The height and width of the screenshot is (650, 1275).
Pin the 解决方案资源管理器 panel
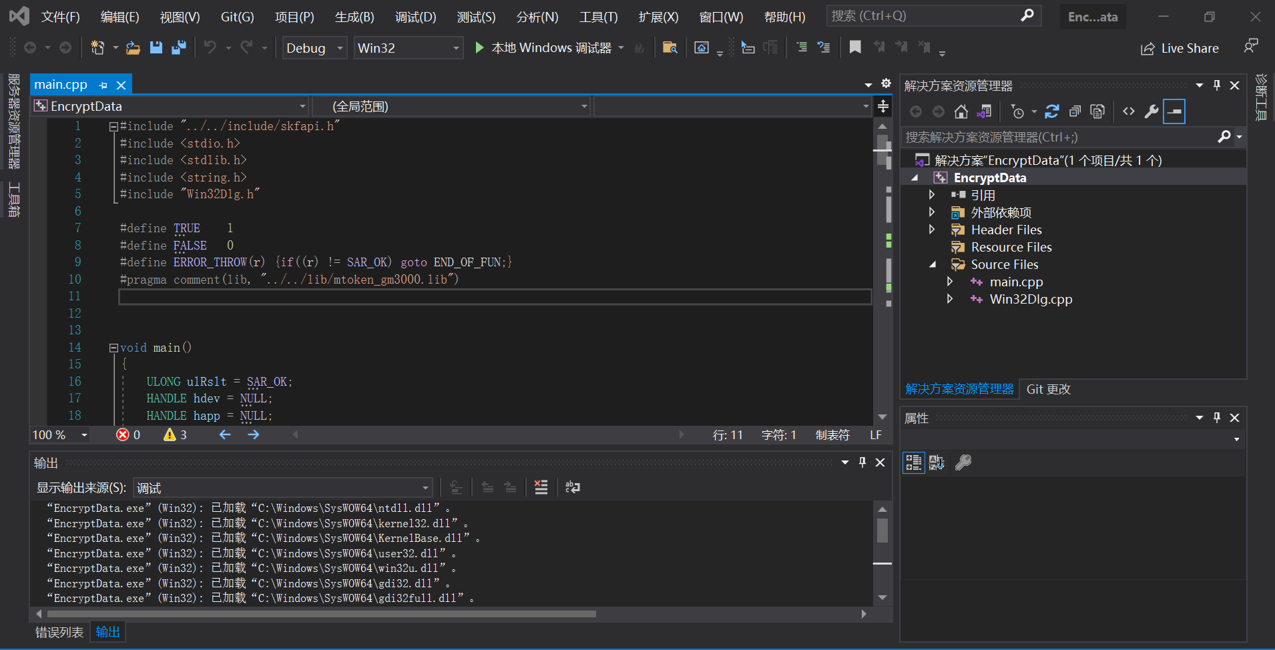[1217, 85]
